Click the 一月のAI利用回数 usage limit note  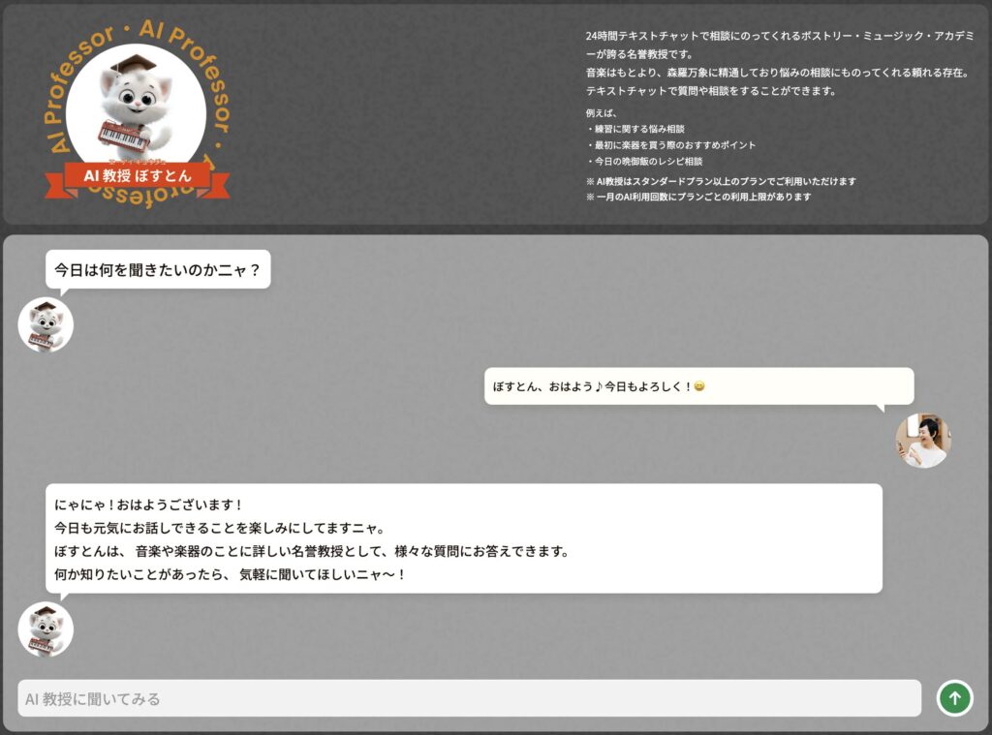coord(698,197)
